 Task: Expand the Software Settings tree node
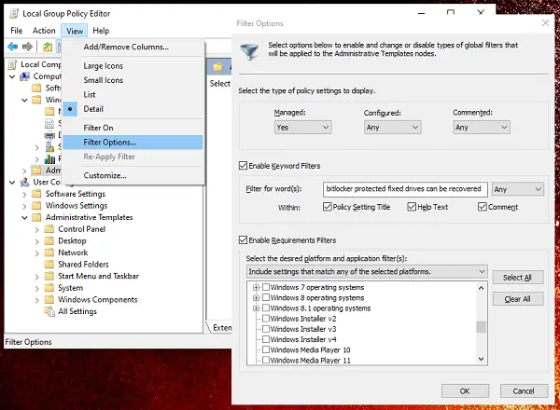24,195
